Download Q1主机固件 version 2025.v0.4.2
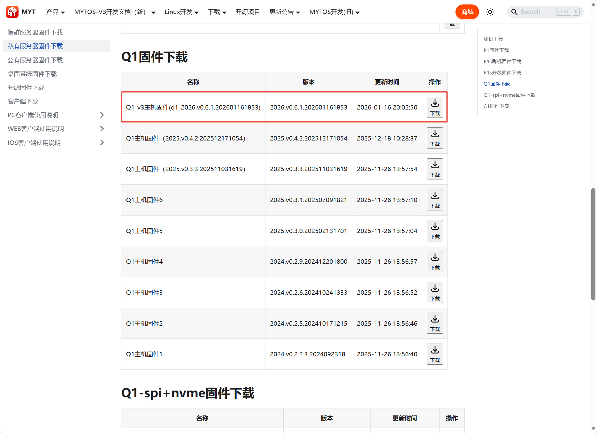The image size is (597, 433). point(435,138)
